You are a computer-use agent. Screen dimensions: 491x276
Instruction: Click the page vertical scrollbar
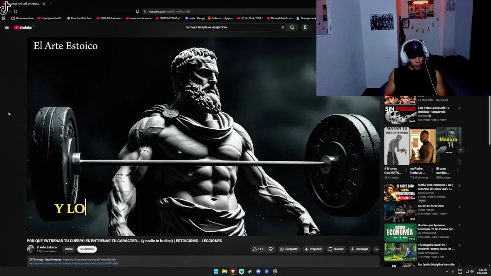tap(489, 121)
